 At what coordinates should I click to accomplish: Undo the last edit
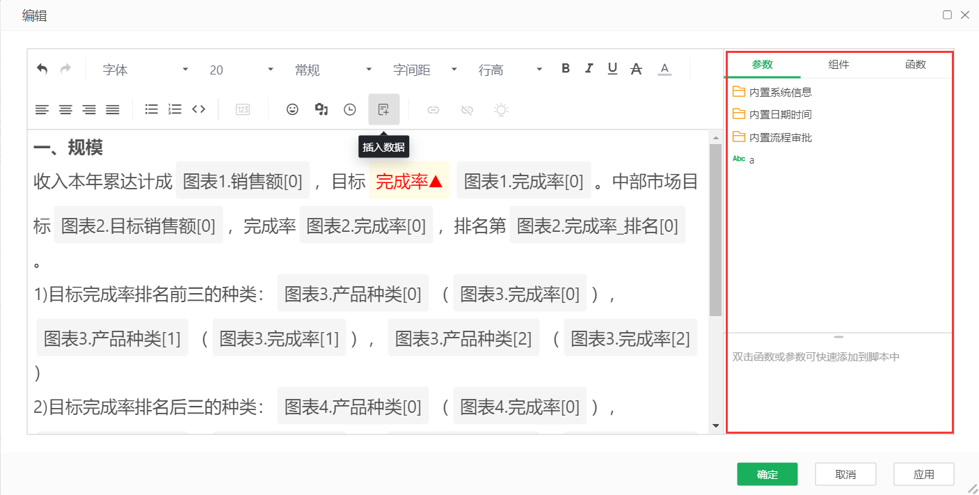[42, 68]
